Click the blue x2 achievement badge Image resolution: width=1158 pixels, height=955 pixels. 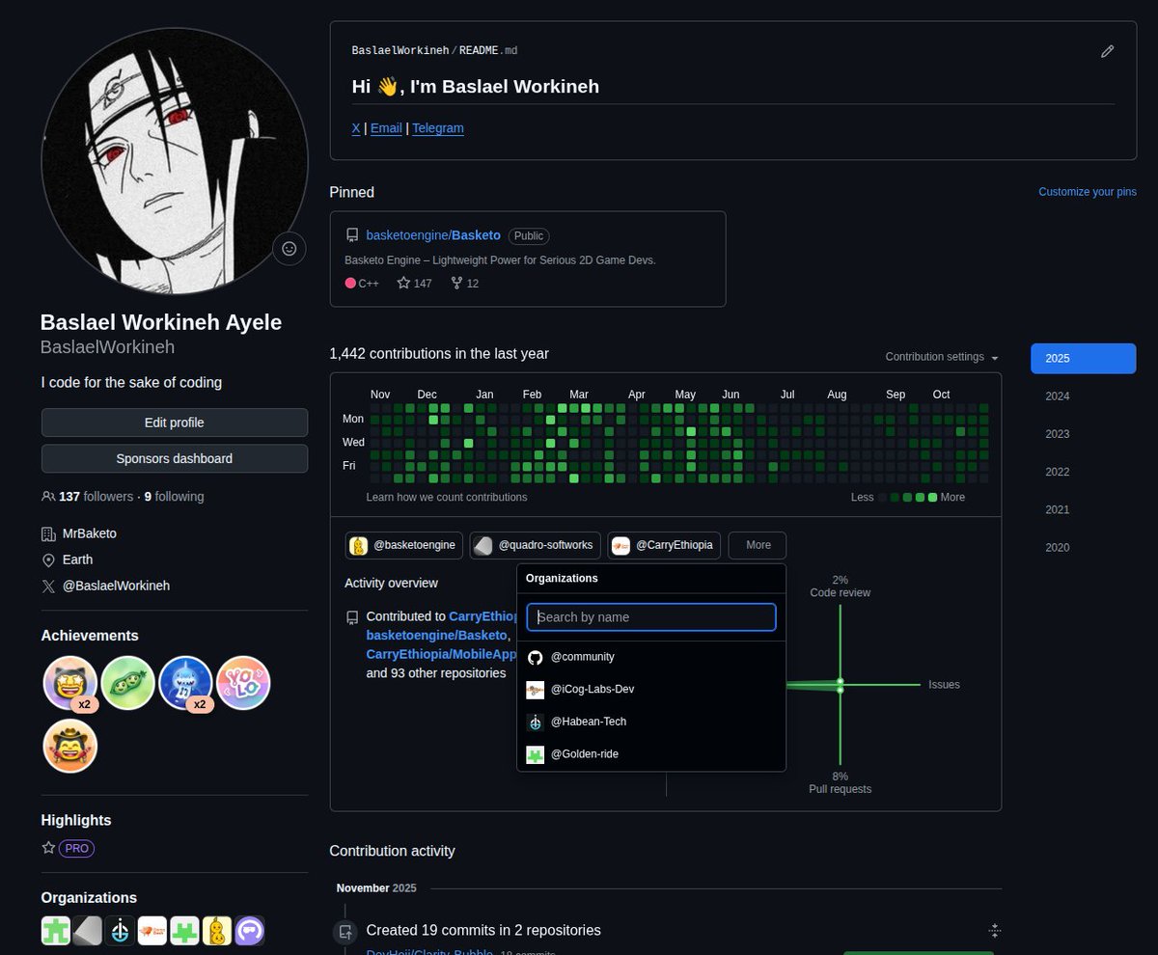185,682
